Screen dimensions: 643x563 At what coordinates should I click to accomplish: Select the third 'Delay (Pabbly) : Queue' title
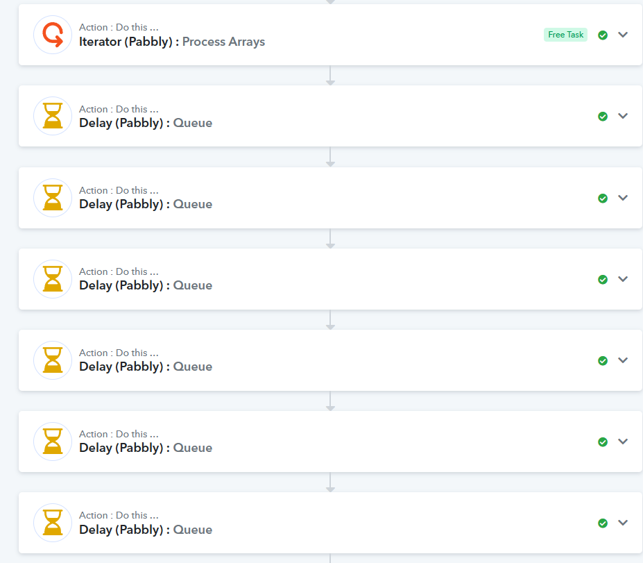[146, 285]
